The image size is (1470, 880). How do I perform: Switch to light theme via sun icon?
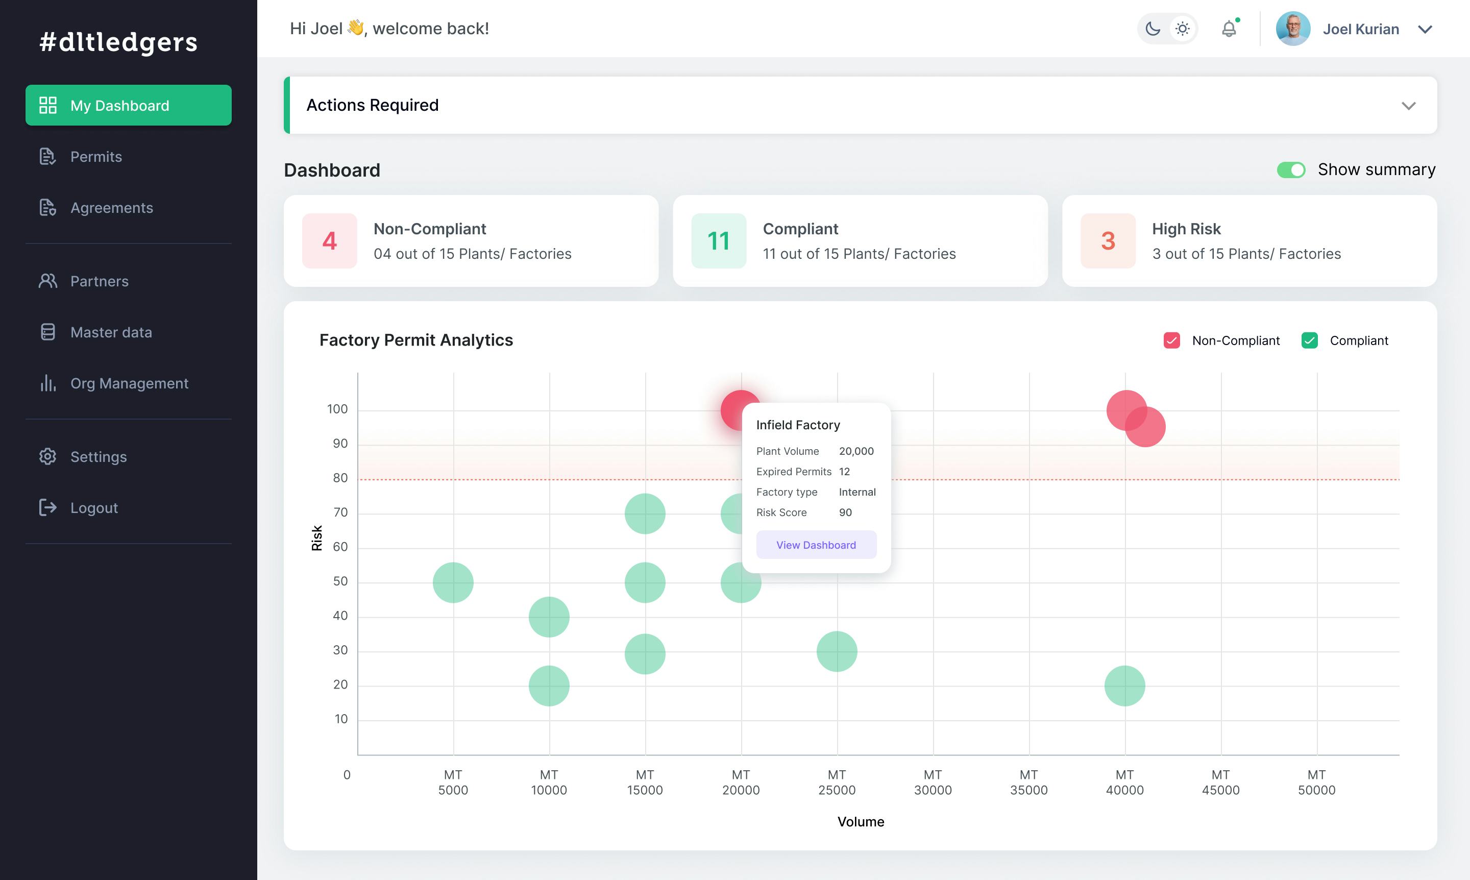pos(1183,28)
